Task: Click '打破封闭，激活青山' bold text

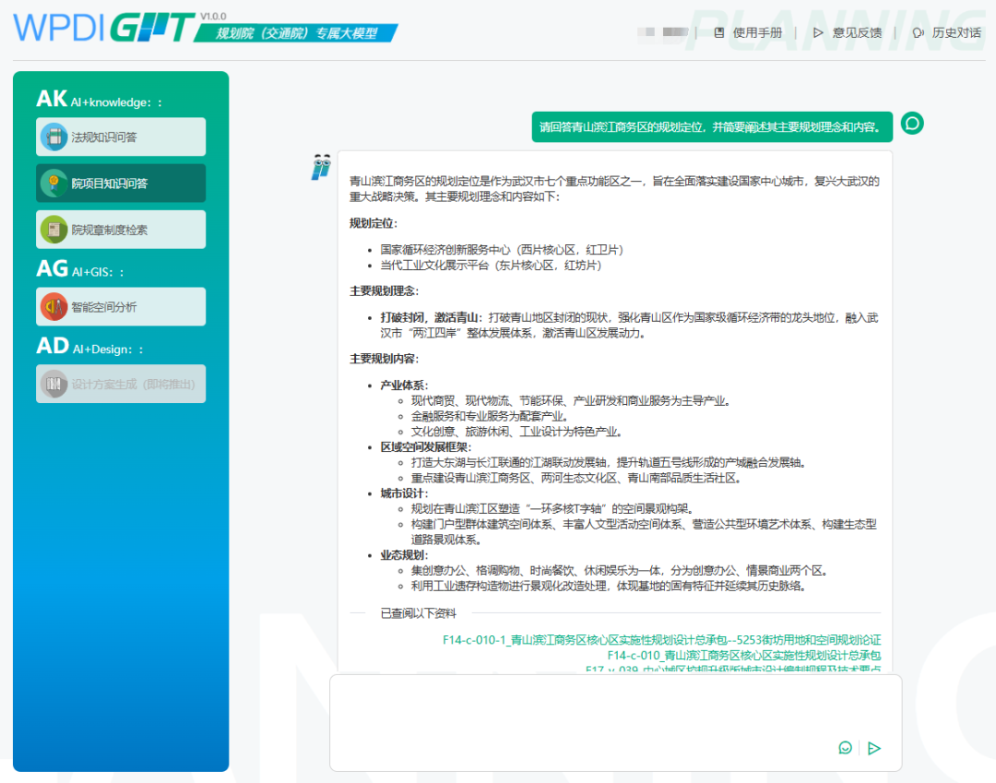Action: (x=432, y=317)
